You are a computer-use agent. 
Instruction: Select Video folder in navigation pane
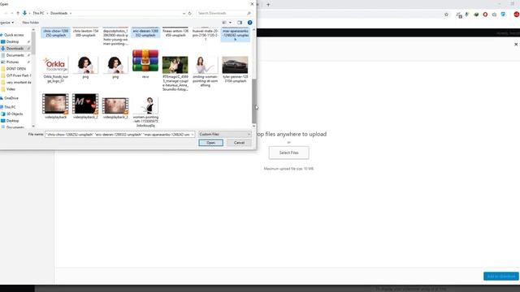click(11, 89)
